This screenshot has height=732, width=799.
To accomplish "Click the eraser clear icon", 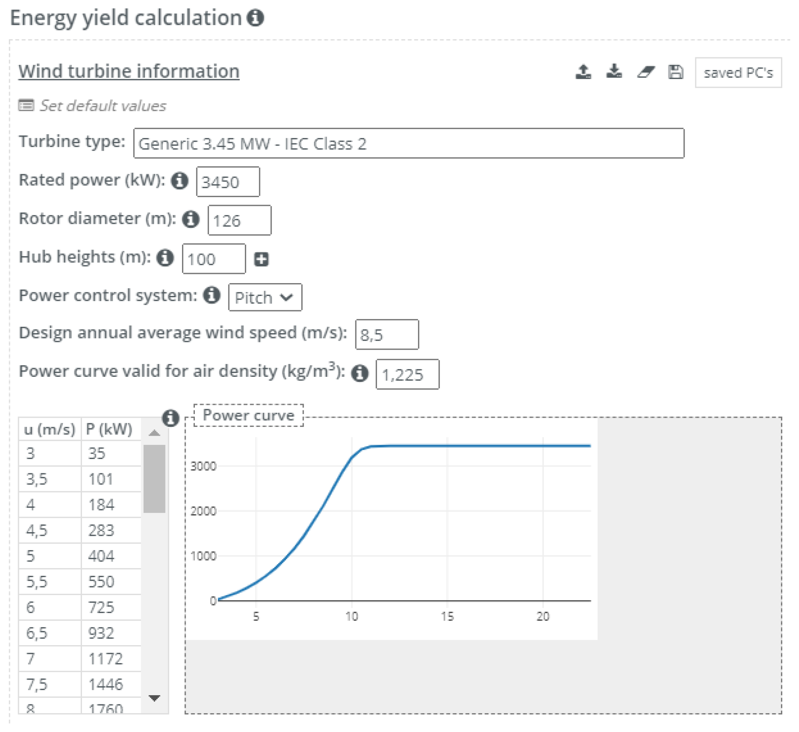I will 645,72.
